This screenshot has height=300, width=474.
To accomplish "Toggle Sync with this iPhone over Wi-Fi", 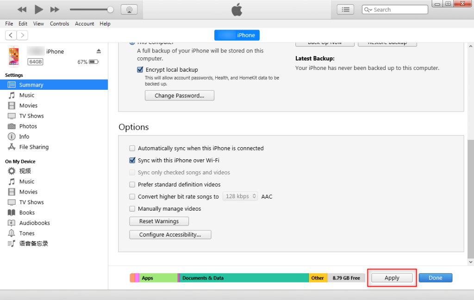I will tap(132, 160).
